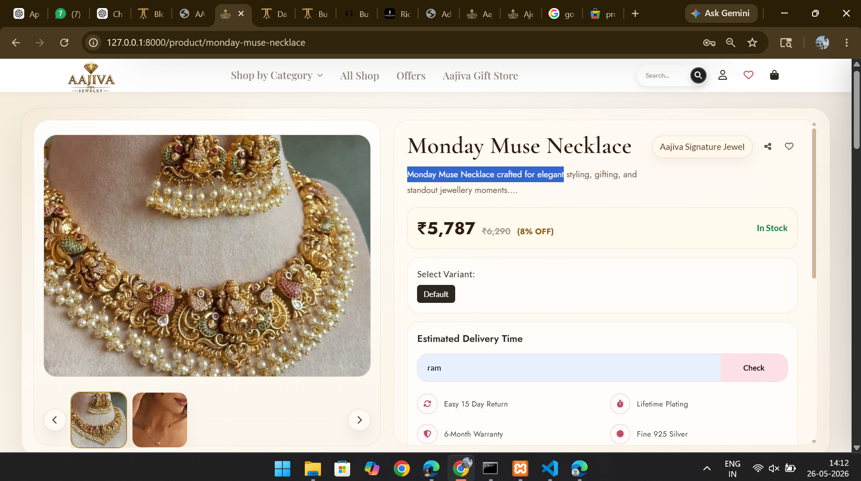This screenshot has width=861, height=481.
Task: Click the zoom magnifier icon in address bar
Action: pos(731,42)
